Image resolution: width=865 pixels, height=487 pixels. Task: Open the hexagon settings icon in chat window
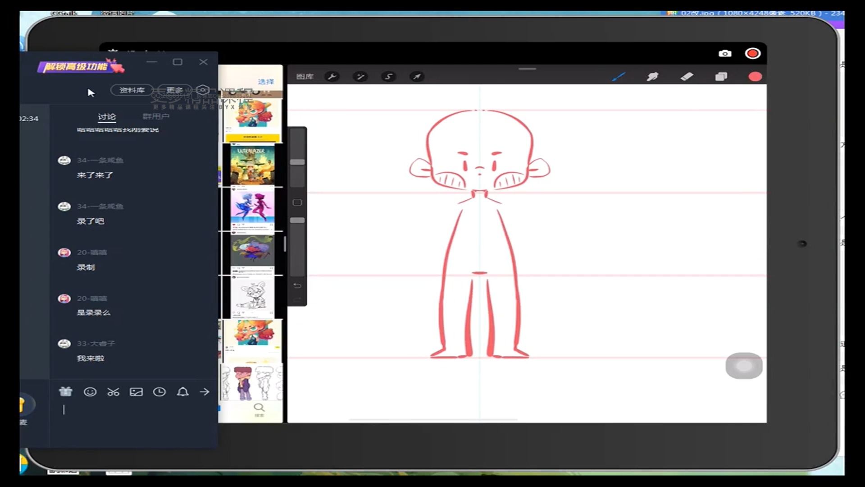pos(203,90)
